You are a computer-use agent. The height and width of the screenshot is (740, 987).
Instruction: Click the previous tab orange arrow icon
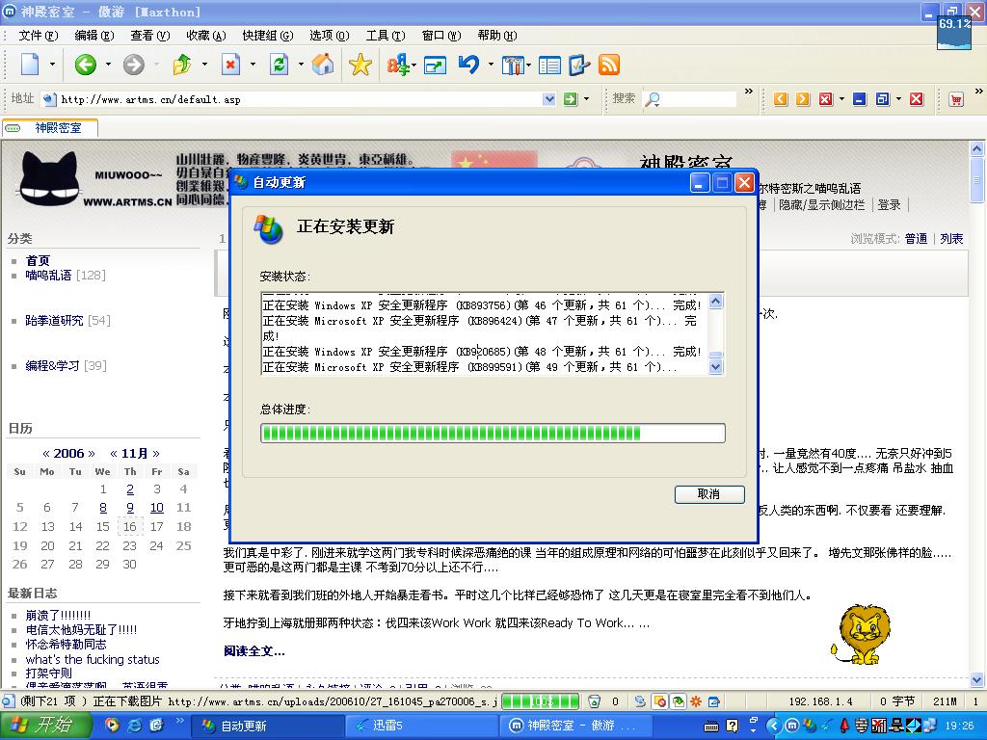pos(781,99)
